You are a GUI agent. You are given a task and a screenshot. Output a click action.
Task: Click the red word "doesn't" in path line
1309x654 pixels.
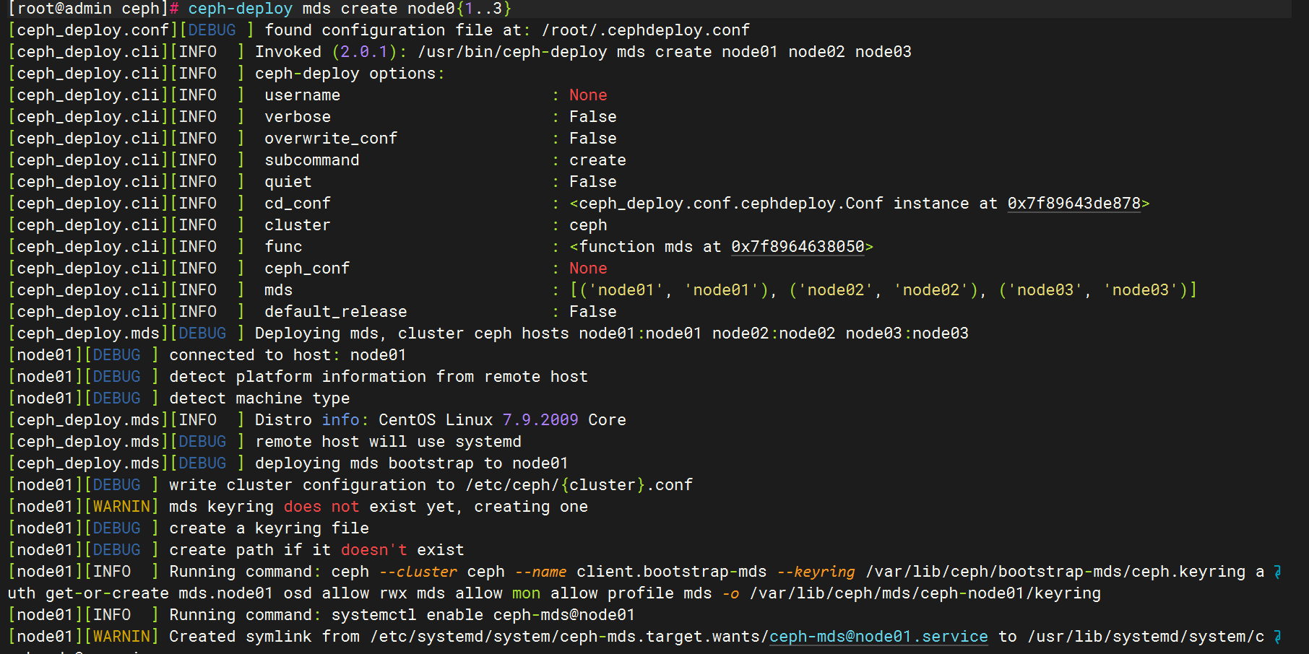pos(374,550)
